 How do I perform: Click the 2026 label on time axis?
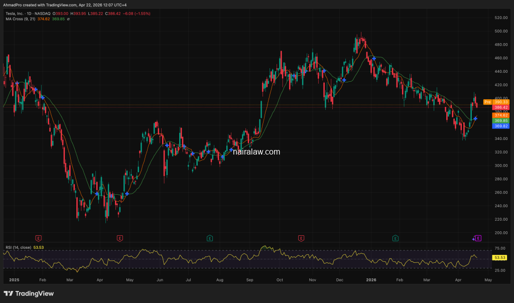pyautogui.click(x=370, y=279)
